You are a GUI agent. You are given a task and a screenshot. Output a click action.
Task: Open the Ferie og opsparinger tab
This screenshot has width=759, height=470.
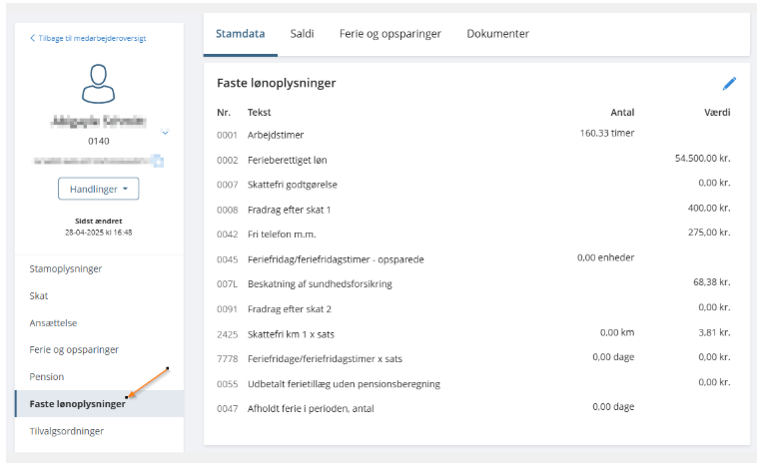pyautogui.click(x=389, y=34)
